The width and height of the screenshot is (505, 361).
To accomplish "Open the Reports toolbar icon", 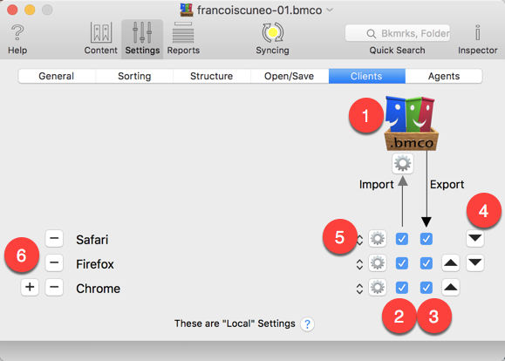I will (183, 38).
